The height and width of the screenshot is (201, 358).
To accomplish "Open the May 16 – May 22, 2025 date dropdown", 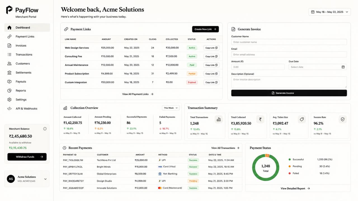I will 330,12.
